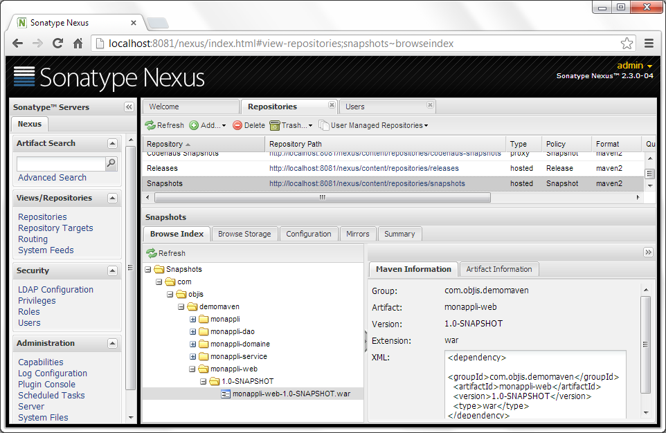Click the artifact search input field

pos(61,163)
